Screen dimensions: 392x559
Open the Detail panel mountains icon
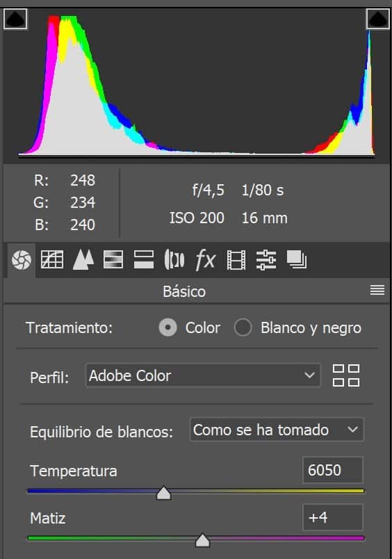click(83, 259)
